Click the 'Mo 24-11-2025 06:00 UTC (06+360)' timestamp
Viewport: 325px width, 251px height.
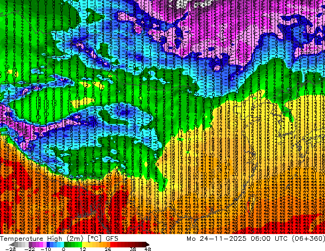256,239
